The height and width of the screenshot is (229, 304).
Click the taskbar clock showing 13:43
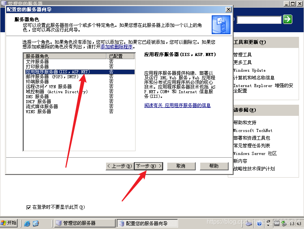[x=296, y=224]
